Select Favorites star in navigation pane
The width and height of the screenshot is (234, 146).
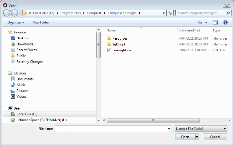point(10,32)
